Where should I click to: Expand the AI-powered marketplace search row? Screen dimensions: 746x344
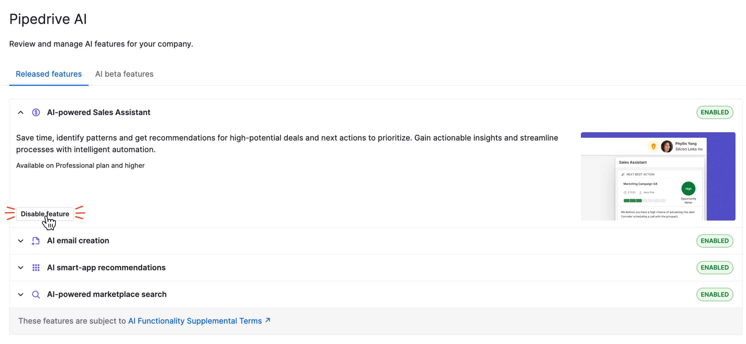pyautogui.click(x=21, y=294)
